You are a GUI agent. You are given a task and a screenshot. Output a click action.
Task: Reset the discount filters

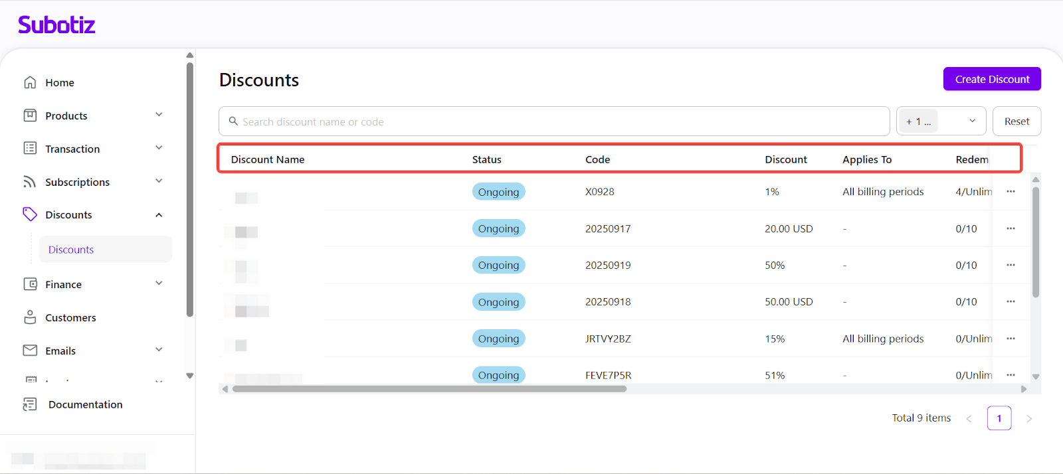pyautogui.click(x=1016, y=121)
